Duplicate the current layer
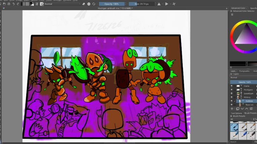 pyautogui.click(x=238, y=109)
